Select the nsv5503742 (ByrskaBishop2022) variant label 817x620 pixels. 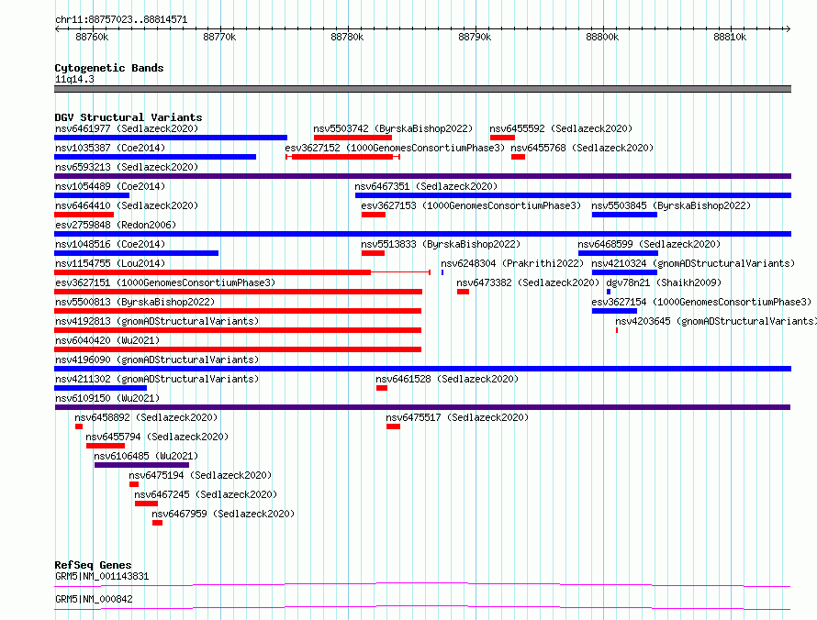point(393,128)
